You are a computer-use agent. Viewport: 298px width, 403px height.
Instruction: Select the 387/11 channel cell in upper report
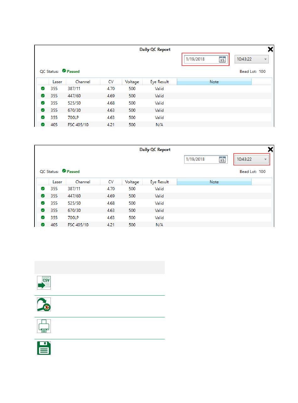pos(74,89)
